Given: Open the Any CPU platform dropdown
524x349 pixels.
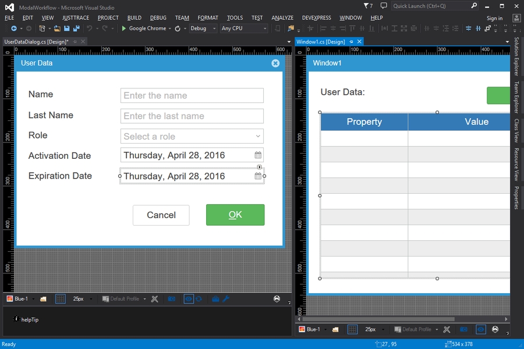Looking at the screenshot, I should pyautogui.click(x=244, y=29).
